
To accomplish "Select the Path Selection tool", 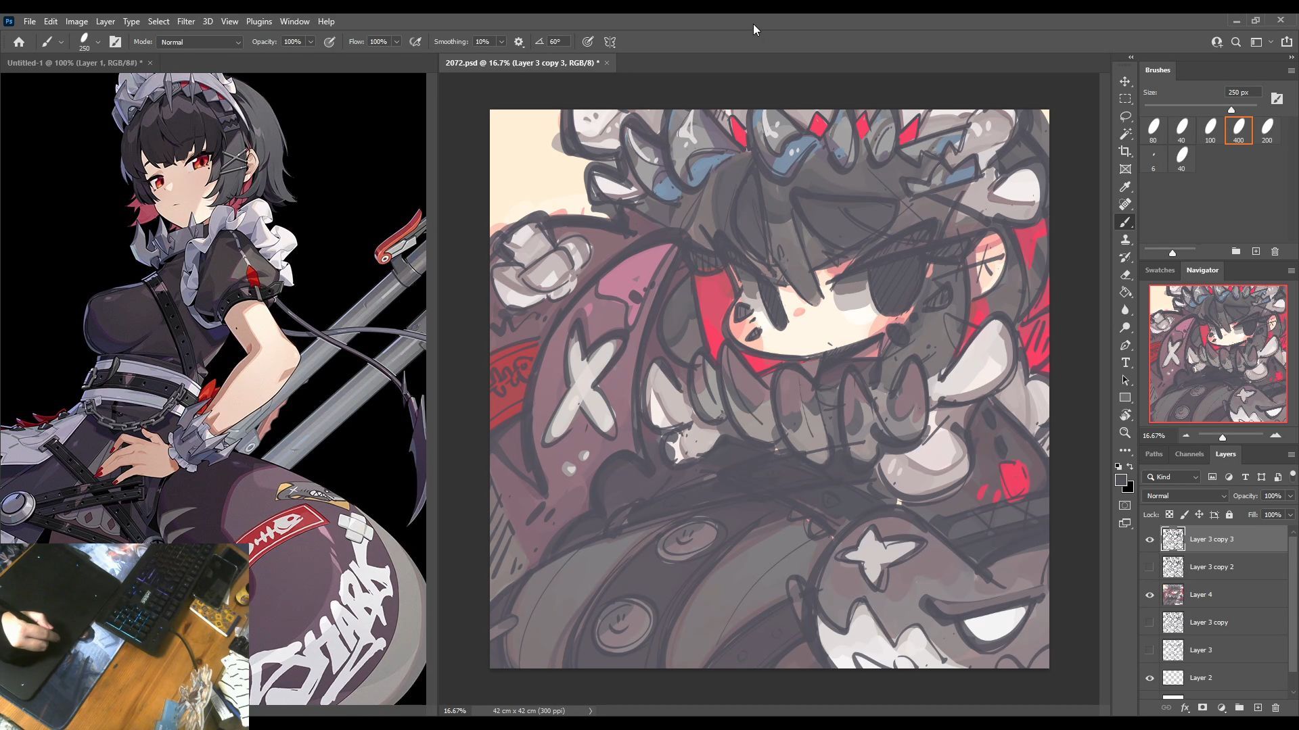I will click(x=1125, y=380).
